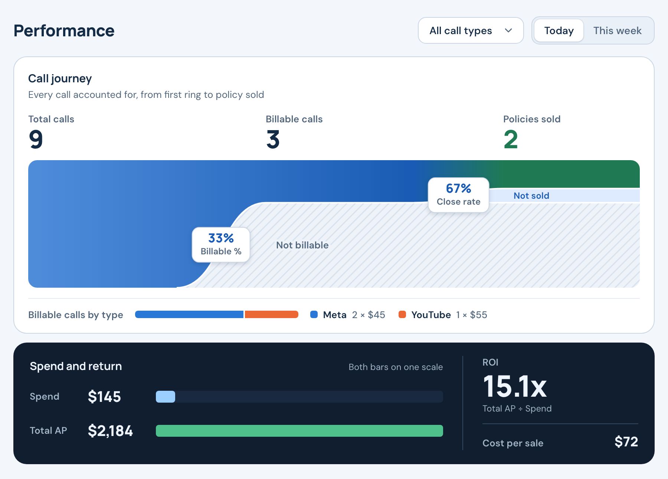Click the Spend progress bar
Screen dimensions: 668x479
299,397
